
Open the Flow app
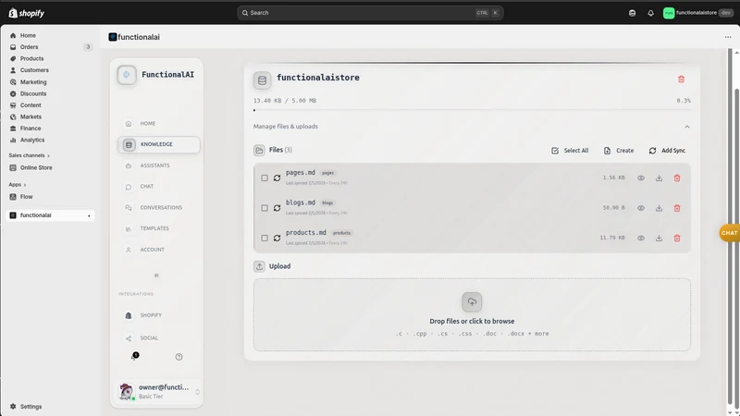27,197
